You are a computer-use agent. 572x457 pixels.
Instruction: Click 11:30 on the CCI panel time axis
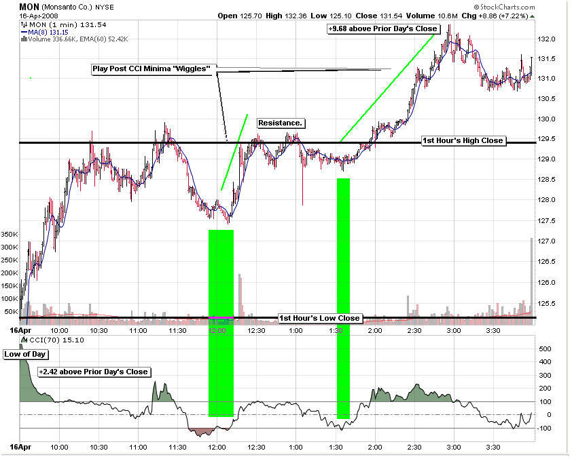(178, 448)
